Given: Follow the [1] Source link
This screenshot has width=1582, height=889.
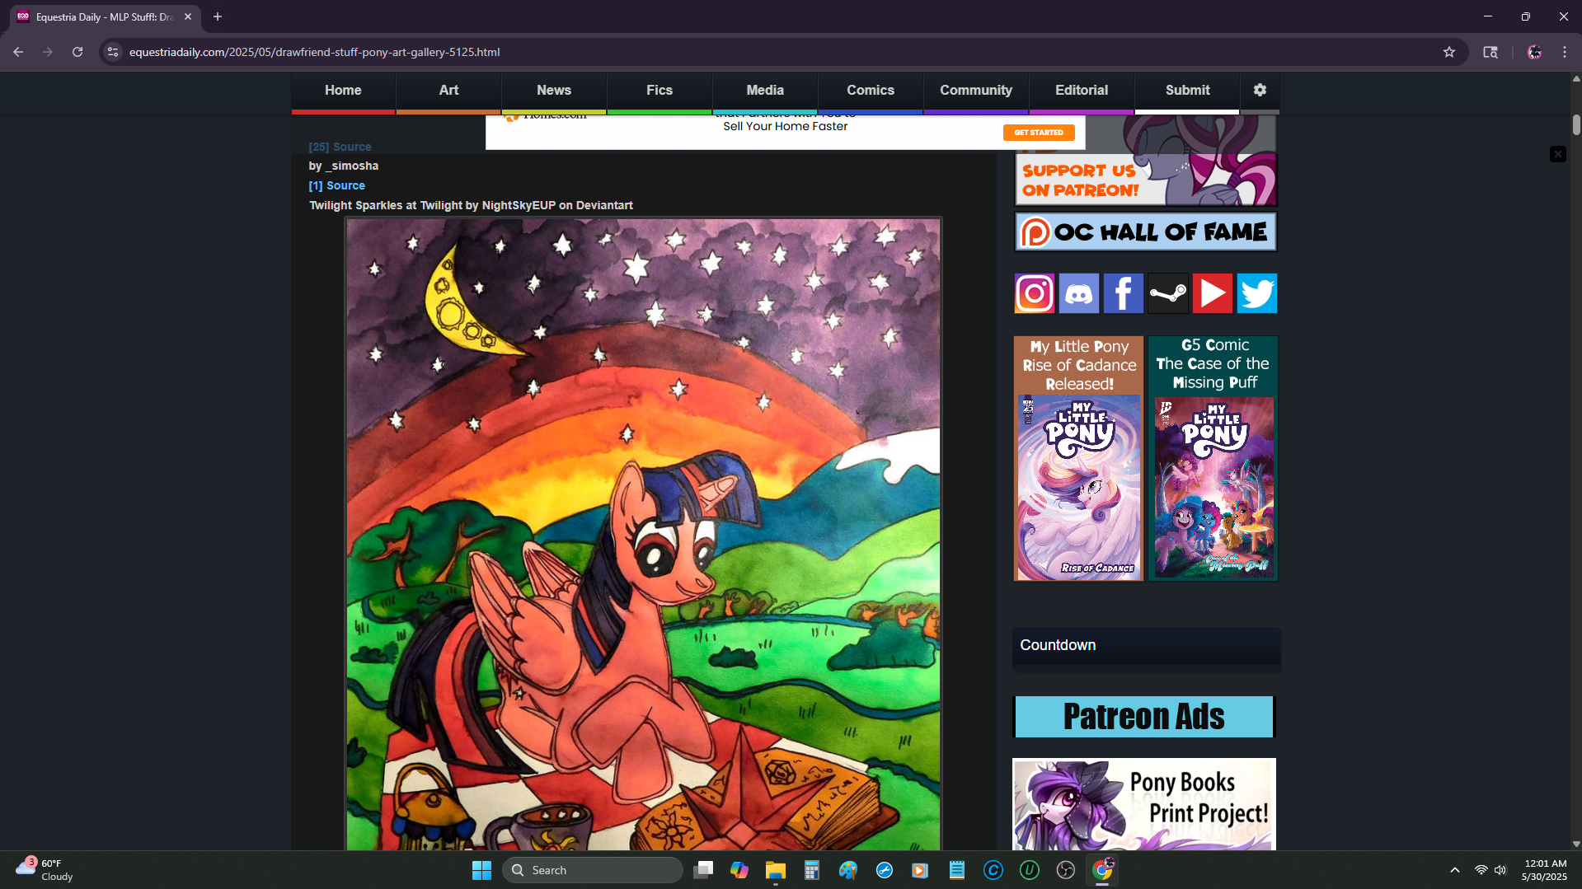Looking at the screenshot, I should [336, 185].
